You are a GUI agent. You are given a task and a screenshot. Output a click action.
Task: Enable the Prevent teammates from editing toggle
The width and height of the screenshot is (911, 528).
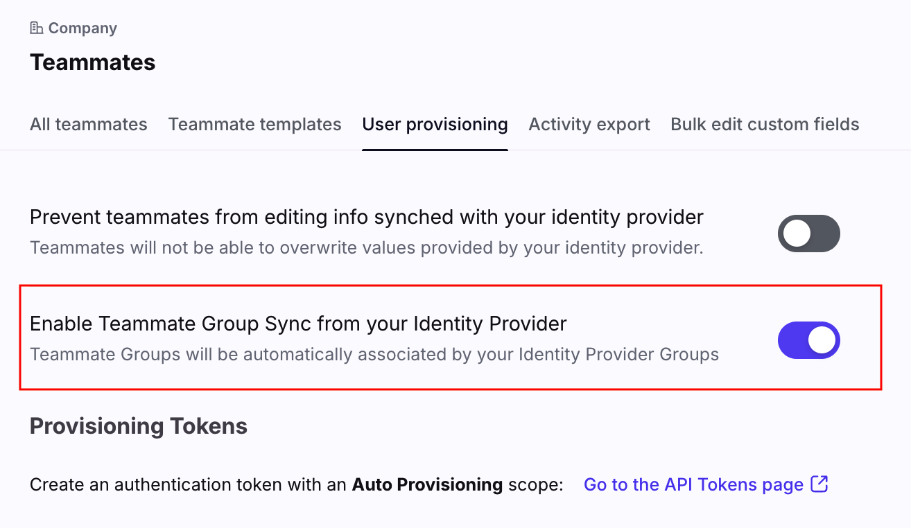click(808, 234)
